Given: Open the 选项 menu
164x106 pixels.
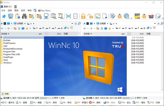Looking at the screenshot, I should pos(23,10).
